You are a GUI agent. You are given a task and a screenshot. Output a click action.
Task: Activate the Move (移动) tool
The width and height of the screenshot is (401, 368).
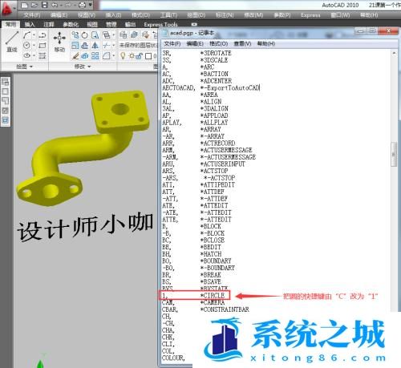59,42
